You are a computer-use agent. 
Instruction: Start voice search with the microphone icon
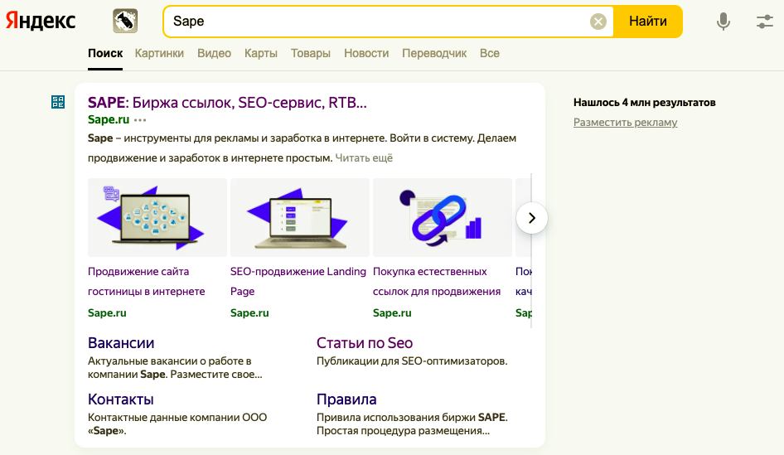tap(723, 22)
